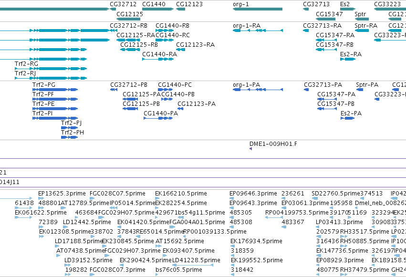This screenshot has height=277, width=406.
Task: Click transcript label CG12125-RB
Action: point(139,44)
